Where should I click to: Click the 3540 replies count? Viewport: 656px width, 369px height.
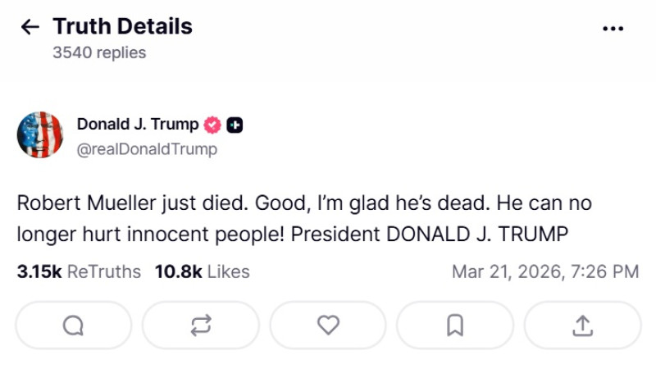(99, 52)
